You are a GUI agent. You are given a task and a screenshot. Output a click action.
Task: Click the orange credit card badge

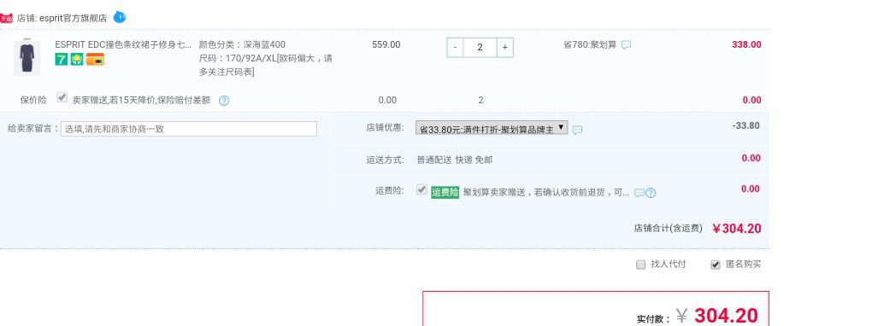point(95,59)
